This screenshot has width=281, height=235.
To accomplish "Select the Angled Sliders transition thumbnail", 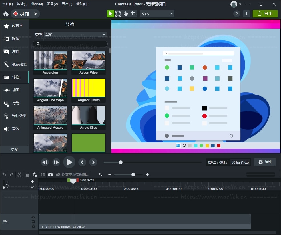I will pyautogui.click(x=89, y=88).
